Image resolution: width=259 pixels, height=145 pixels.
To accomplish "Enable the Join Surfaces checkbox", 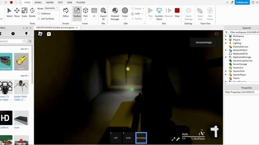I will point(39,19).
